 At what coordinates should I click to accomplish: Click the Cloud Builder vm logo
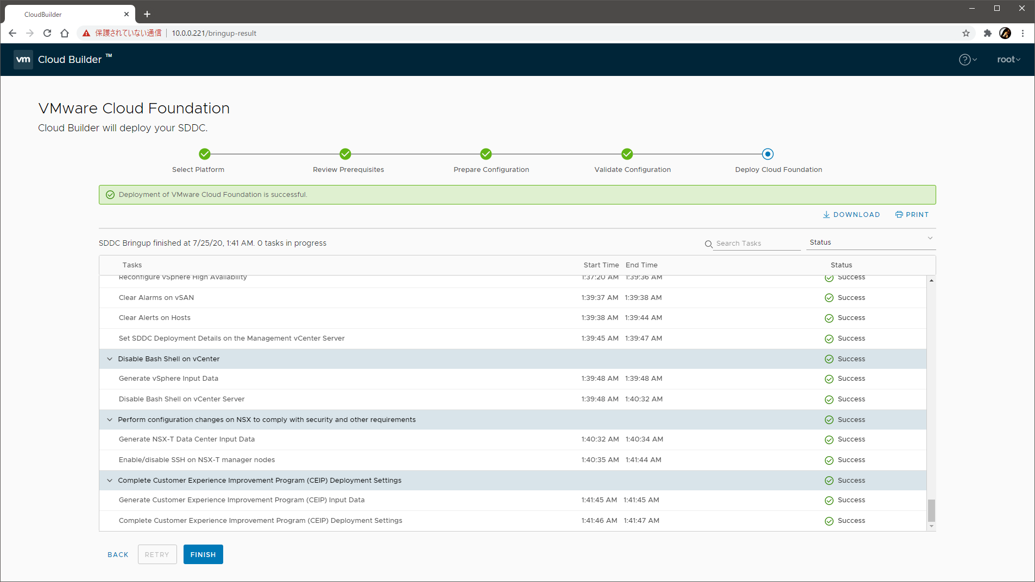tap(23, 60)
